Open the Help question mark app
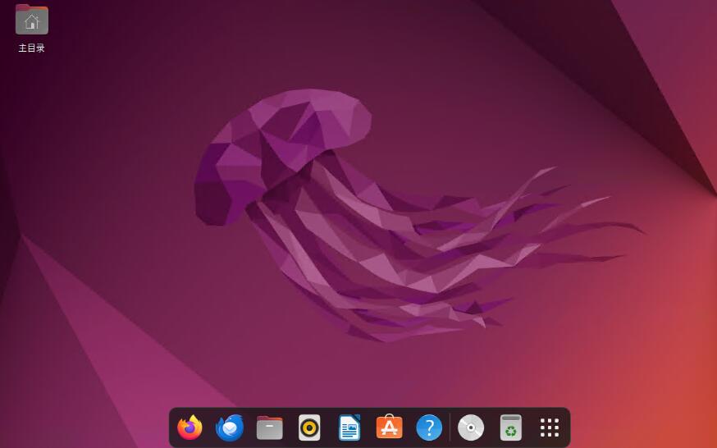Screen dimensions: 717x448 point(429,427)
